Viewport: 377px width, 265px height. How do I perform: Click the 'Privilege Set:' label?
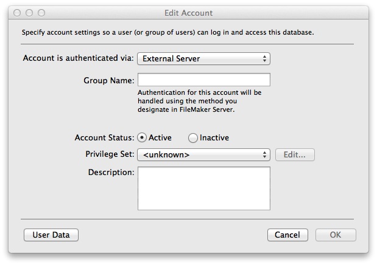(110, 154)
